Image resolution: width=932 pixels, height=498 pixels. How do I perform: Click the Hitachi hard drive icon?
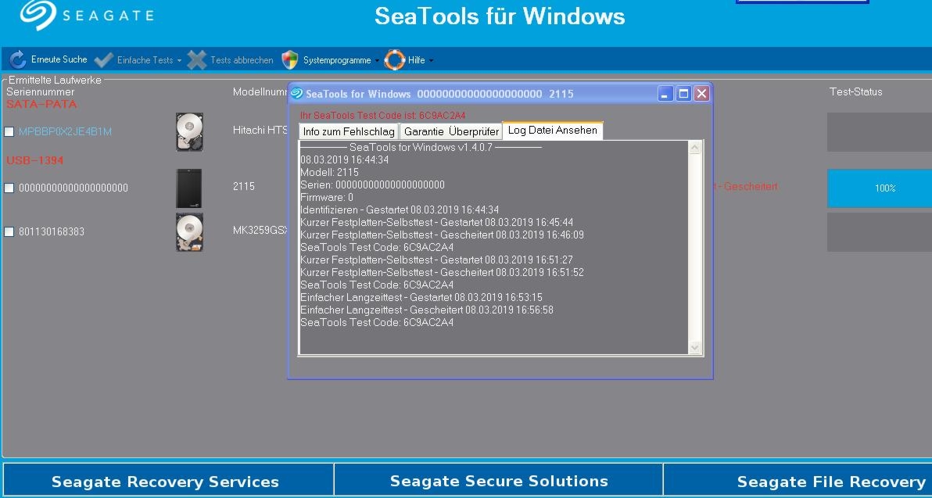coord(190,132)
